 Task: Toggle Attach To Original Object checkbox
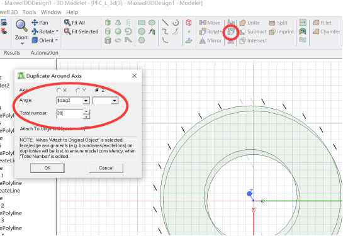87,128
